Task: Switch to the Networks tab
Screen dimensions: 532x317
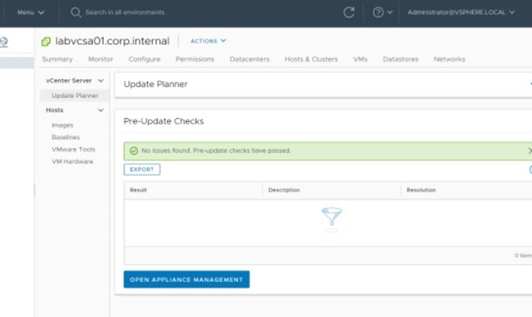Action: pyautogui.click(x=449, y=60)
